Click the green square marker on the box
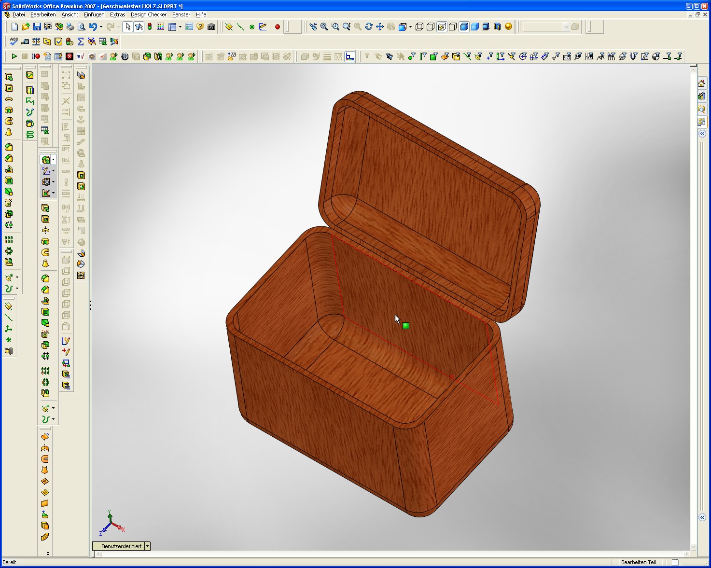The width and height of the screenshot is (711, 568). [406, 326]
